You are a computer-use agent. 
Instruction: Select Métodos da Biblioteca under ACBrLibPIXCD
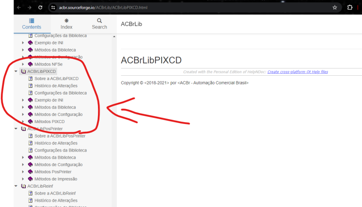[55, 107]
